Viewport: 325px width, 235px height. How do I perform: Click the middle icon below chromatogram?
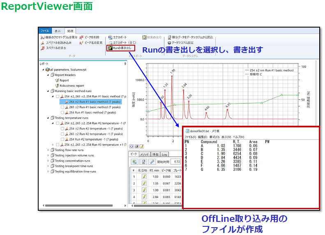click(137, 146)
